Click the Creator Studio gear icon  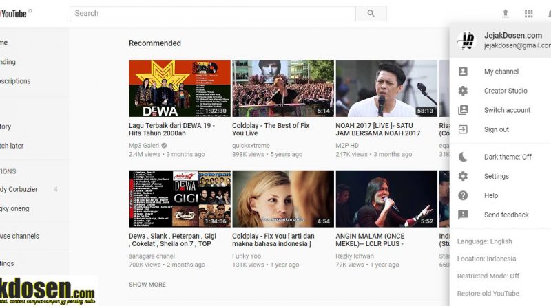coord(463,91)
